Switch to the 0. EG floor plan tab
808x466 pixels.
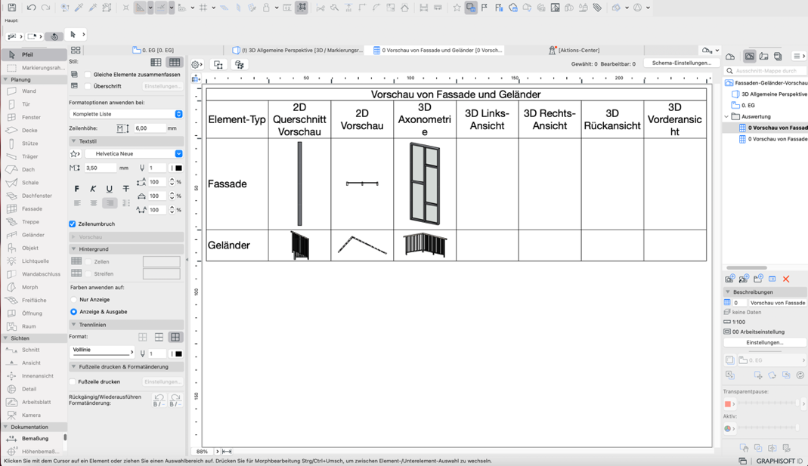(153, 50)
